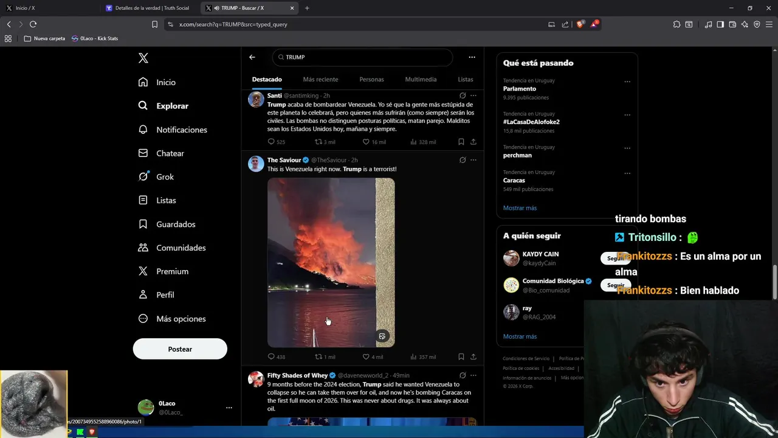View analytics of Santi's post
Viewport: 778px width, 438px height.
(x=423, y=142)
